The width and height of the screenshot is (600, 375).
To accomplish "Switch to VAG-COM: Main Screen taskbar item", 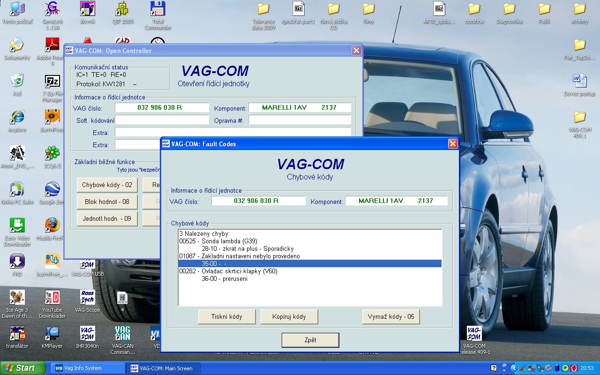I will point(164,368).
